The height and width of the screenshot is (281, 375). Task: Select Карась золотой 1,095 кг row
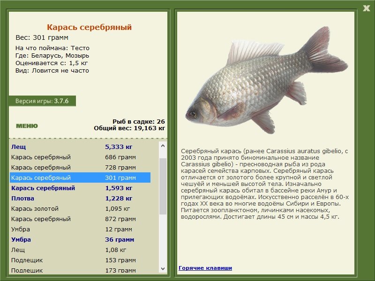(x=80, y=208)
